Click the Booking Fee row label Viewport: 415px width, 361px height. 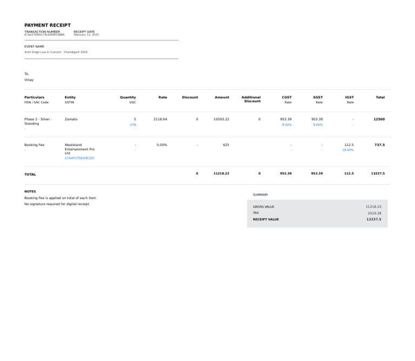pyautogui.click(x=34, y=145)
